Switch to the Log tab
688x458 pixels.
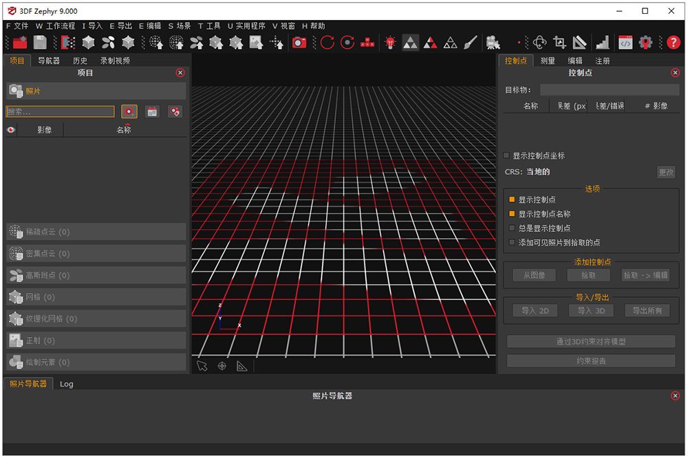coord(66,384)
